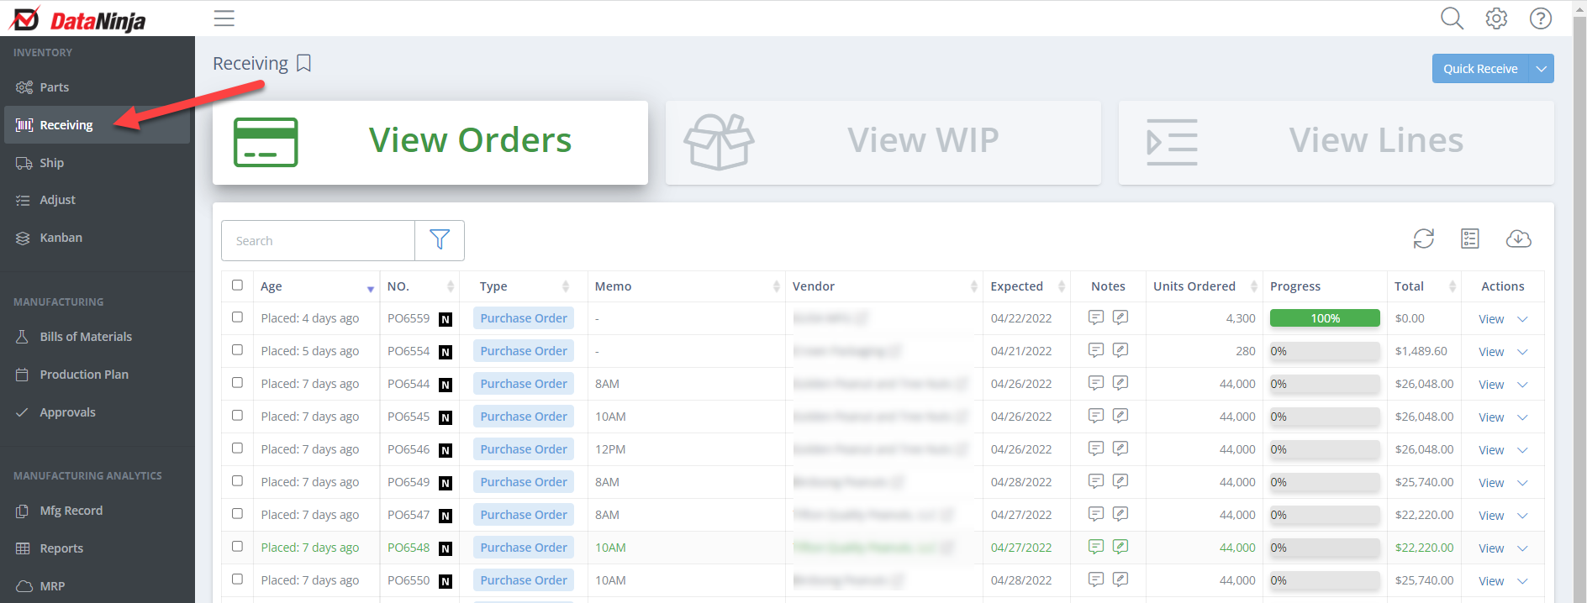This screenshot has height=603, width=1587.
Task: Check the box for PO6545 row
Action: pos(237,416)
